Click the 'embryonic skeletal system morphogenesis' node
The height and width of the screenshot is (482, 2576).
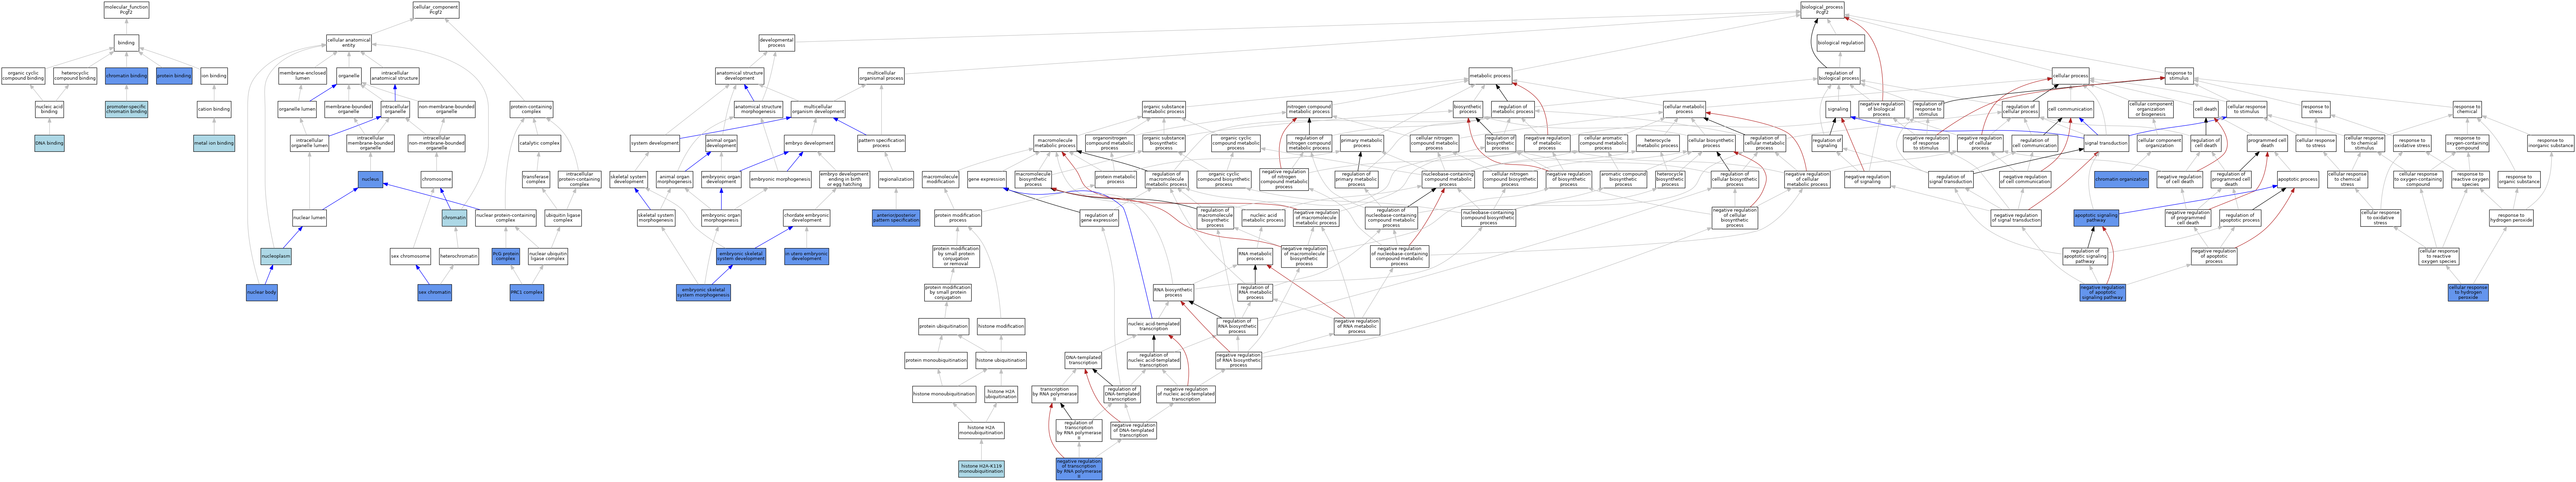[703, 292]
